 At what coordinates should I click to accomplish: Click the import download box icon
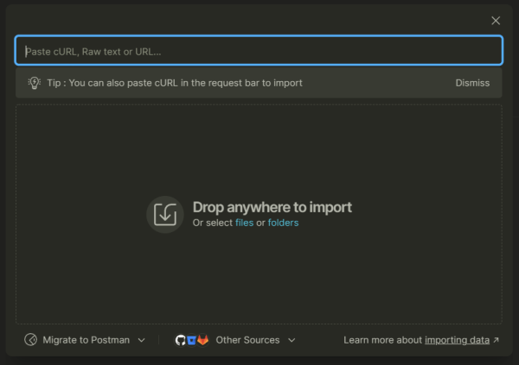(165, 214)
